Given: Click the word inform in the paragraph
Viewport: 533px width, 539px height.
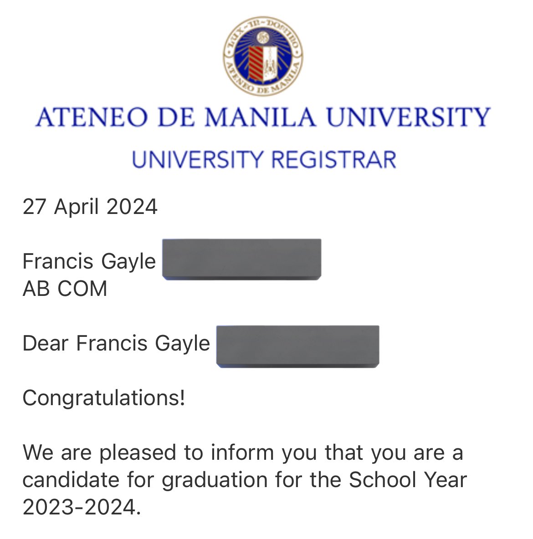Looking at the screenshot, I should pyautogui.click(x=242, y=452).
